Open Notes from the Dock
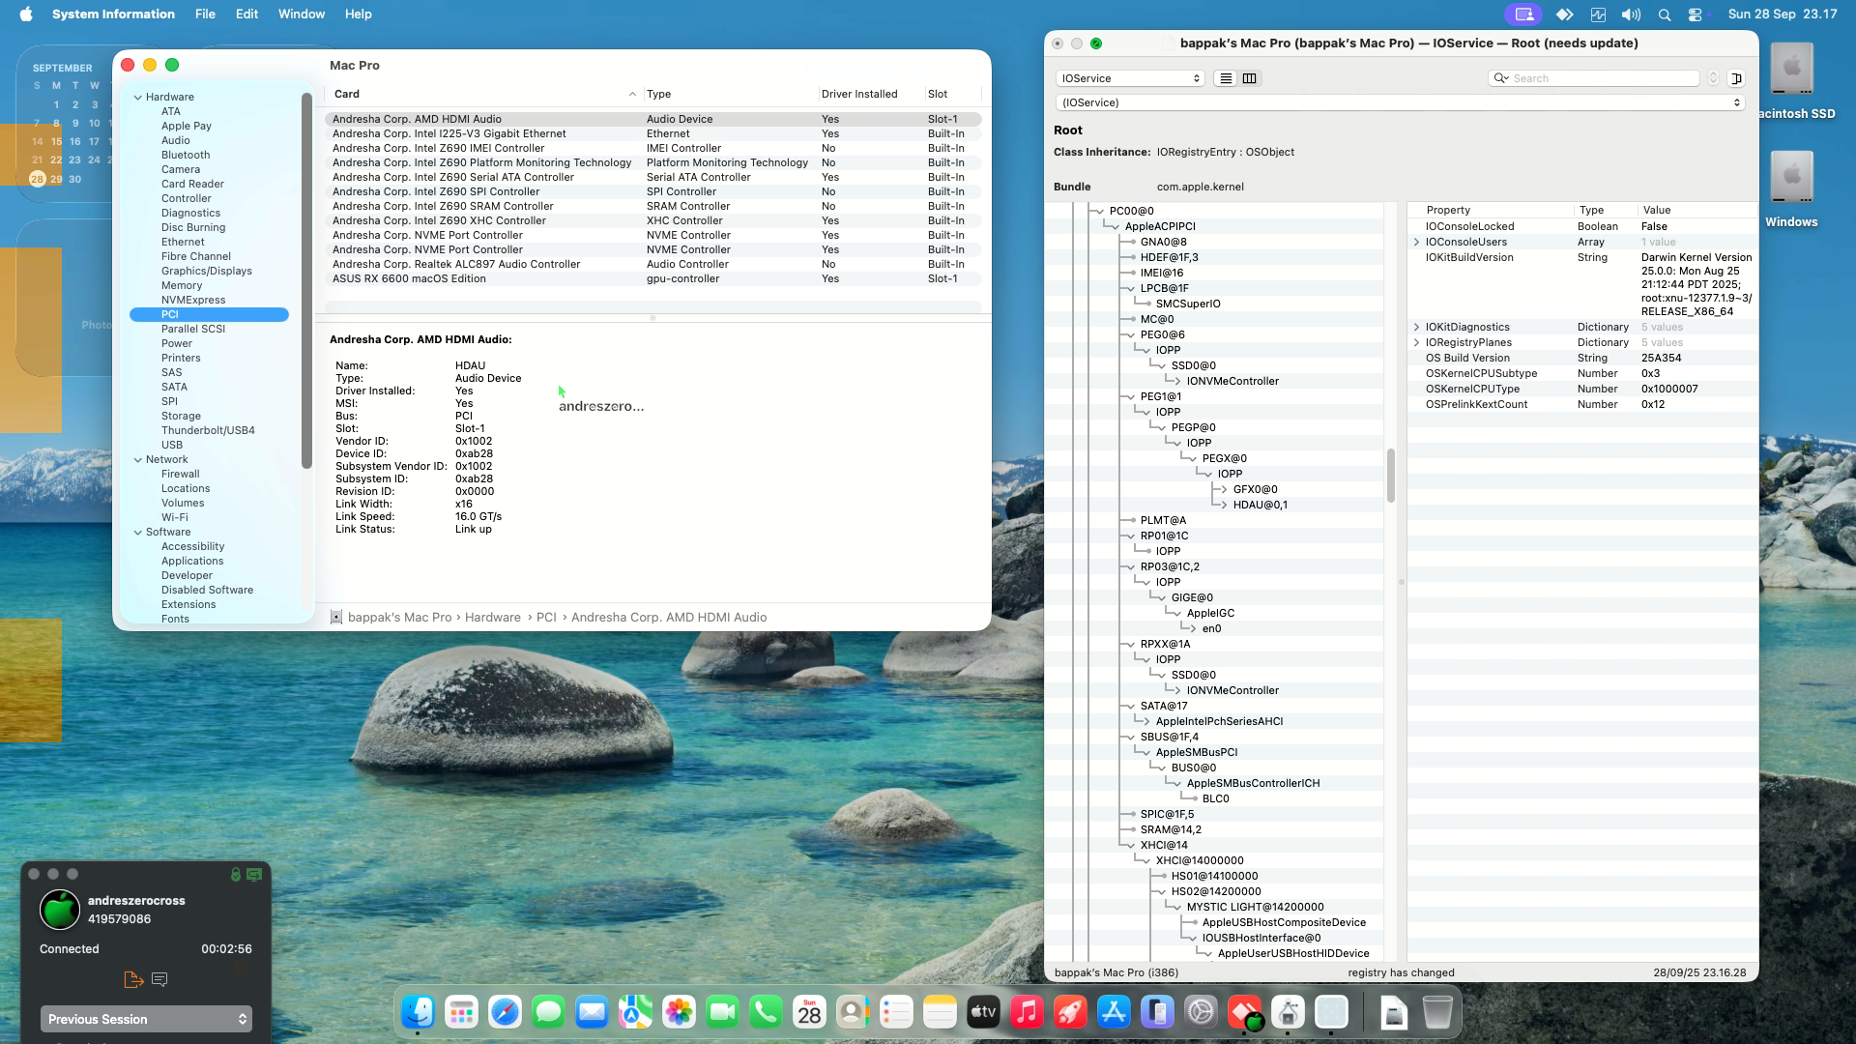 [940, 1012]
